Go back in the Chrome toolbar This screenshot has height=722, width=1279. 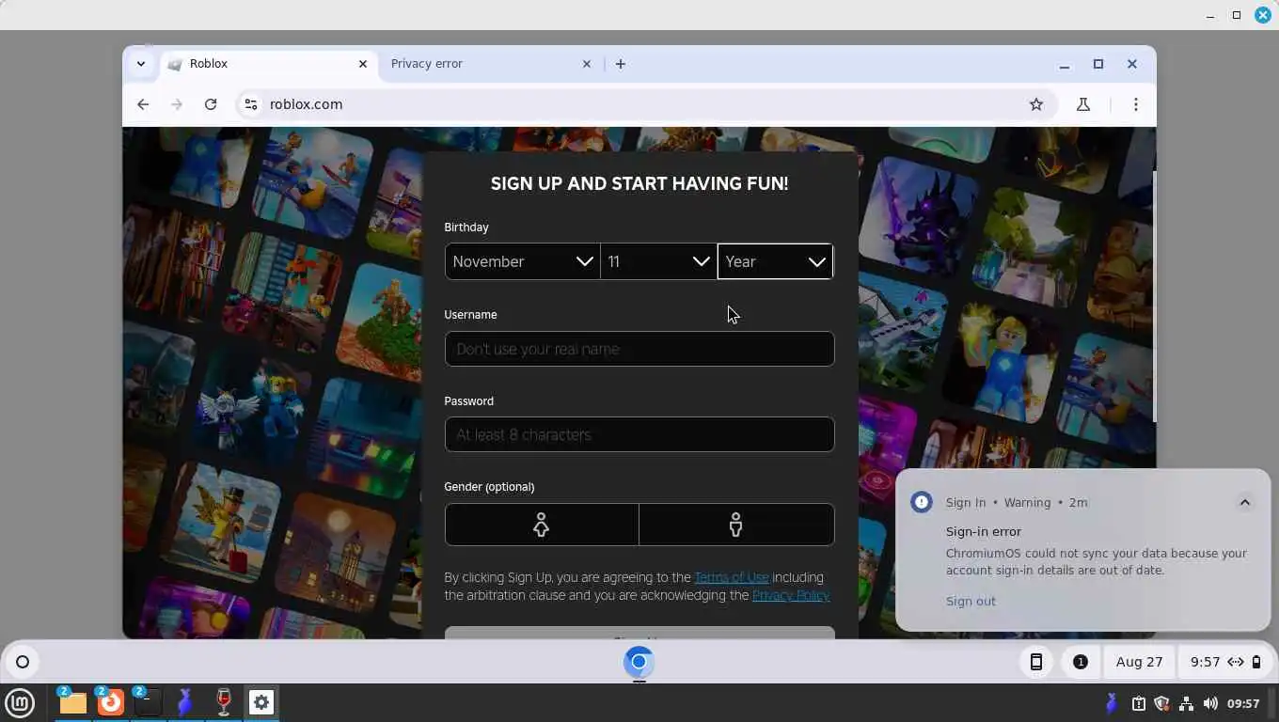tap(143, 104)
